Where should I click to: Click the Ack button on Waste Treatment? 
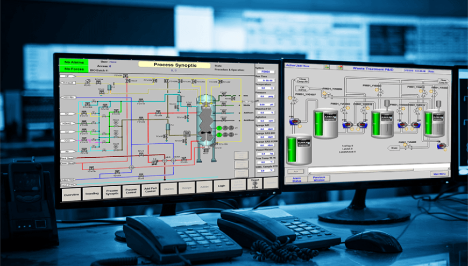pyautogui.click(x=296, y=172)
